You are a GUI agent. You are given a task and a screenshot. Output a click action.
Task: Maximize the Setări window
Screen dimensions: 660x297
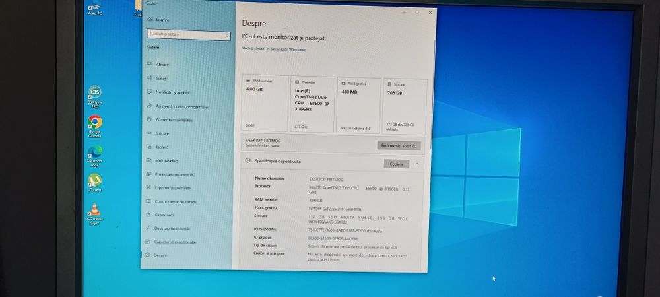pyautogui.click(x=417, y=12)
